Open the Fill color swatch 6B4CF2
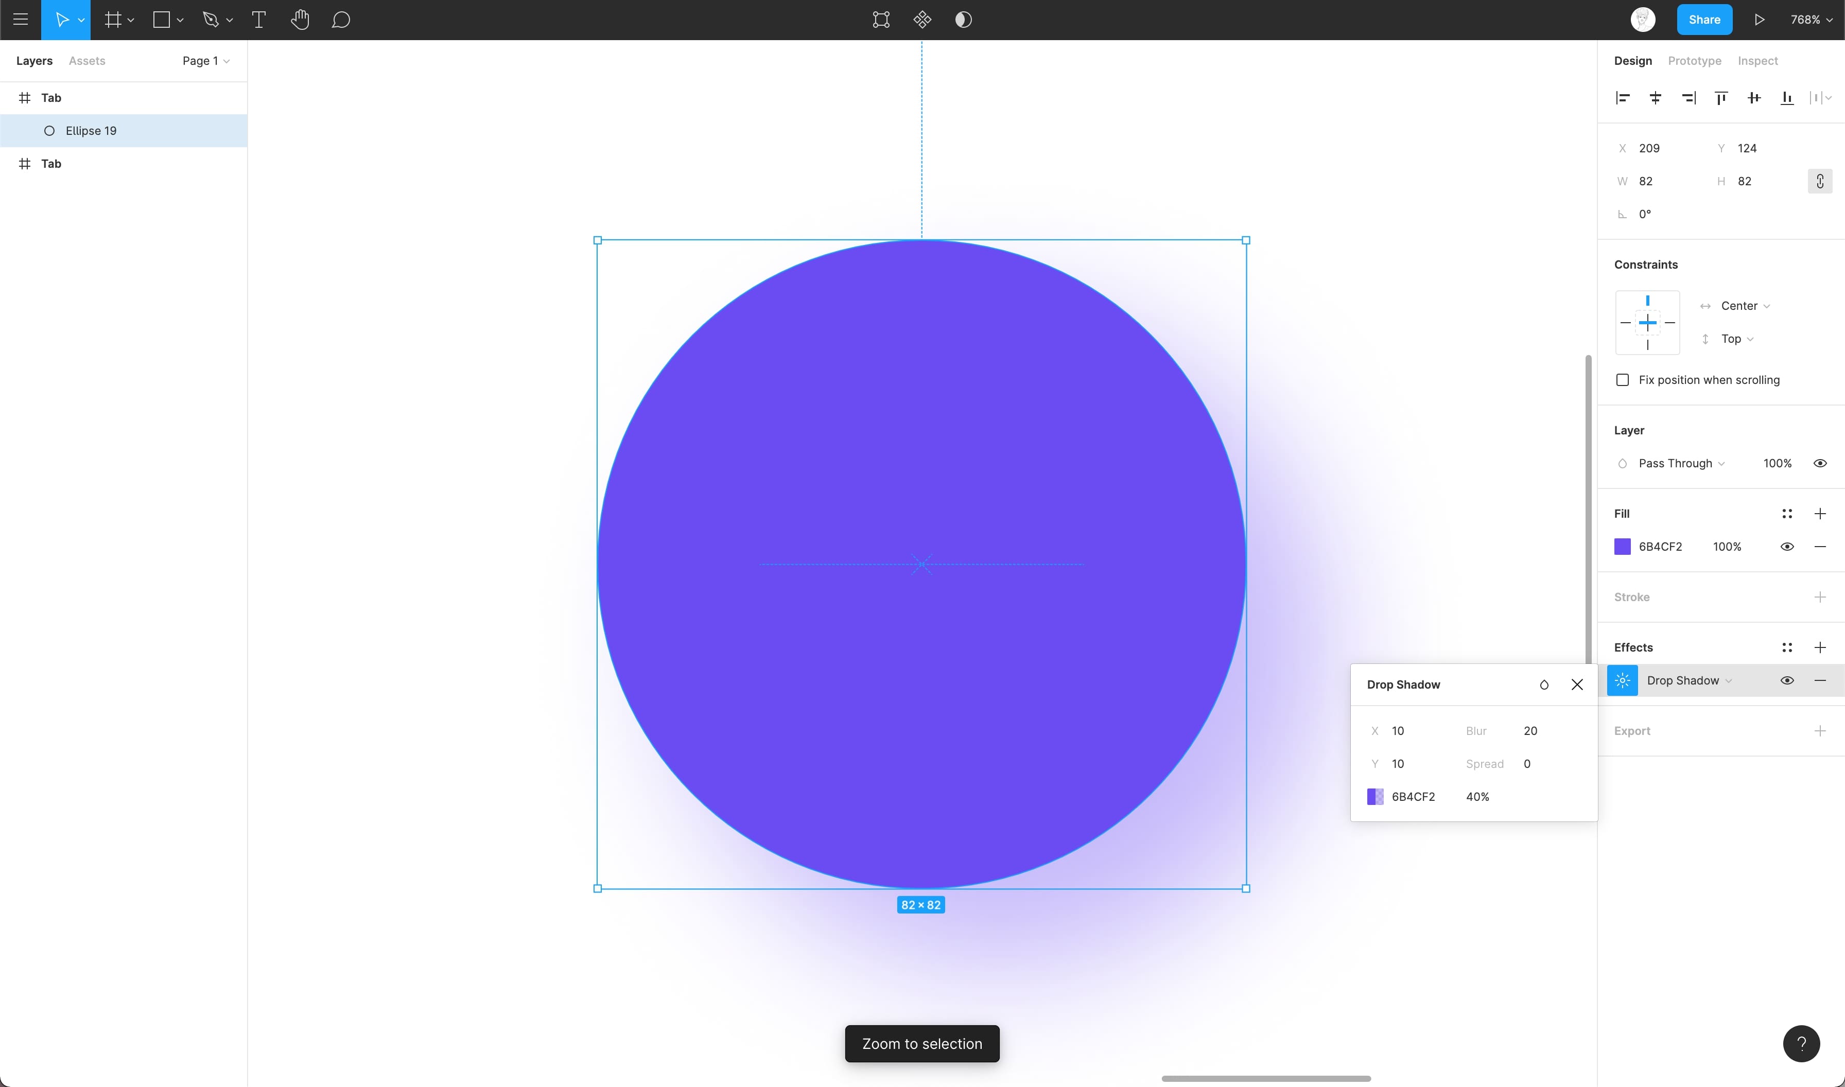This screenshot has width=1845, height=1087. pyautogui.click(x=1622, y=547)
